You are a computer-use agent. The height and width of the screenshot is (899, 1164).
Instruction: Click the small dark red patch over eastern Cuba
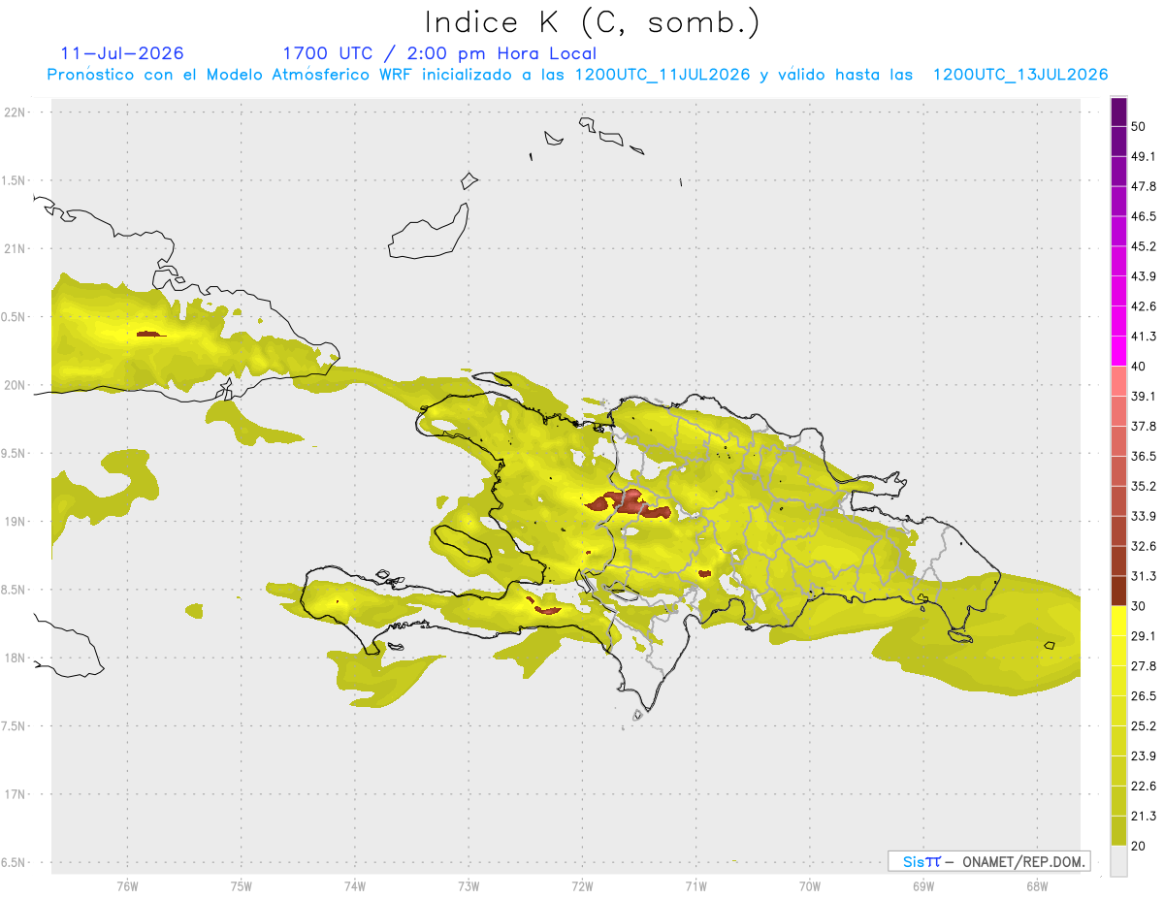147,335
